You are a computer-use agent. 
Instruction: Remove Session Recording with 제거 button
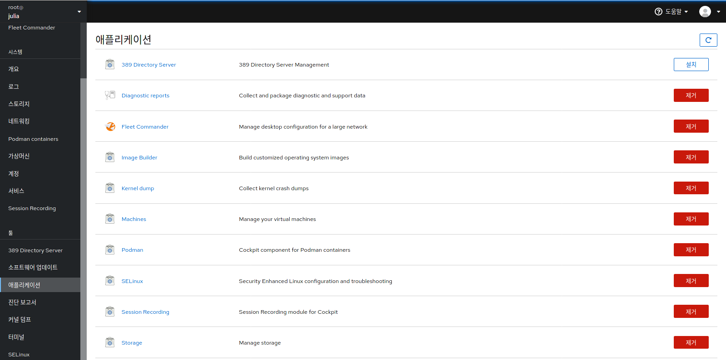(691, 312)
